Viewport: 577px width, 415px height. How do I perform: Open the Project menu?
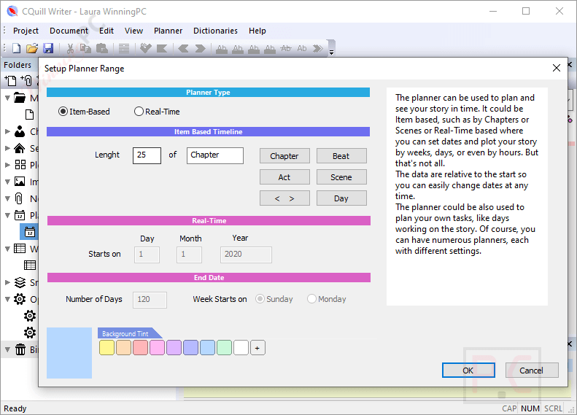point(26,31)
